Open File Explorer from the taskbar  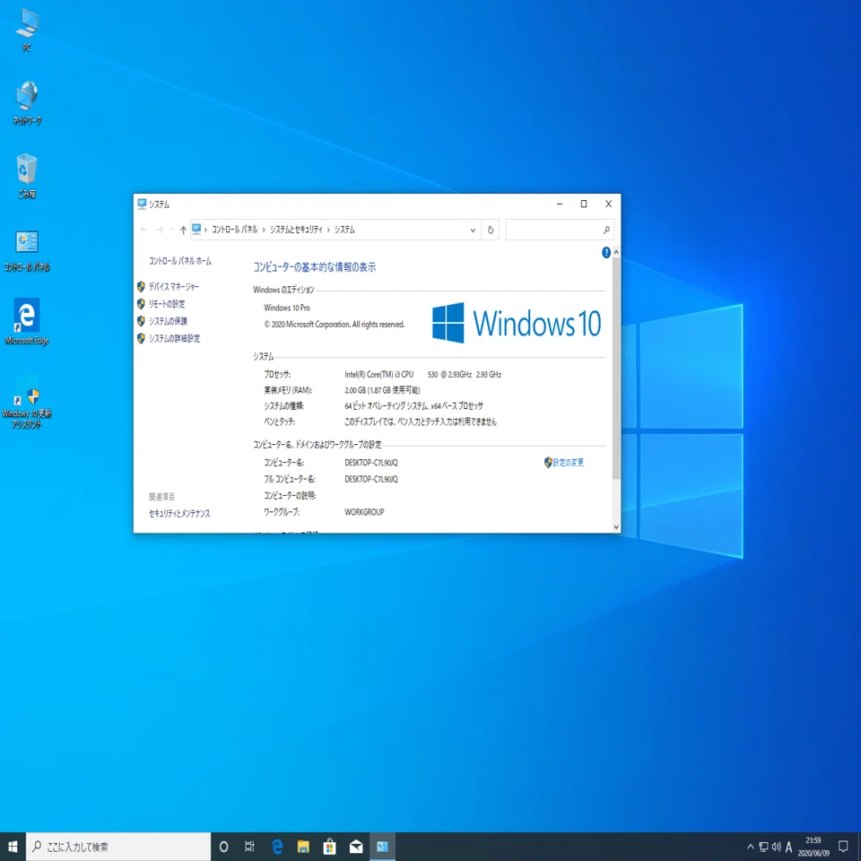[x=303, y=847]
